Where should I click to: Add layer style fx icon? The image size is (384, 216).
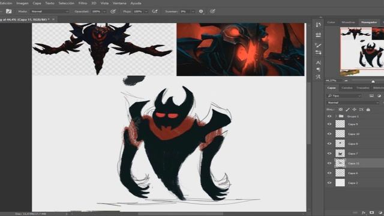364,212
